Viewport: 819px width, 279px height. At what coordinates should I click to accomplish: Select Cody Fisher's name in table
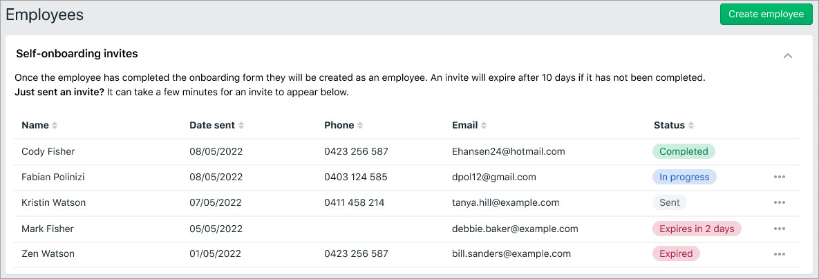click(x=48, y=151)
